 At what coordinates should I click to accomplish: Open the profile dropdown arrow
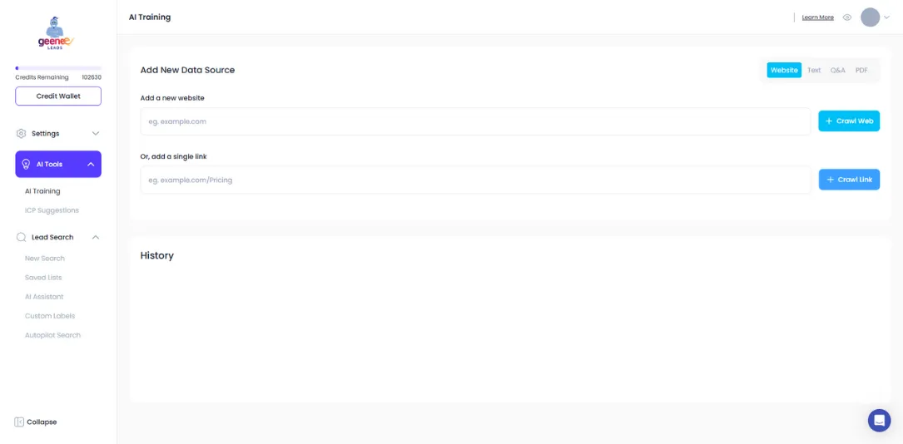pos(886,17)
